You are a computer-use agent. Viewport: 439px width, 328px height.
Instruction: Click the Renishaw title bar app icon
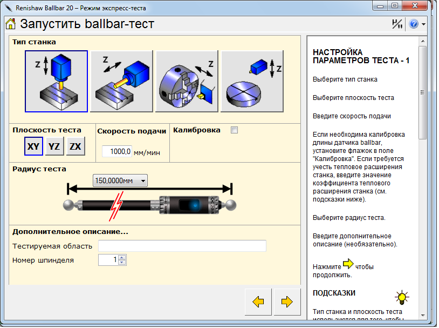(x=9, y=8)
